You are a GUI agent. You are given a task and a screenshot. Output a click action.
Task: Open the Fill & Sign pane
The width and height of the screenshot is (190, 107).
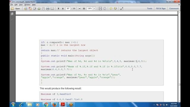tap(161, 9)
